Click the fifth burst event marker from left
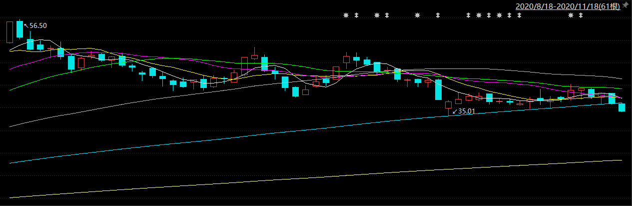Image resolution: width=632 pixels, height=206 pixels. pyautogui.click(x=499, y=15)
